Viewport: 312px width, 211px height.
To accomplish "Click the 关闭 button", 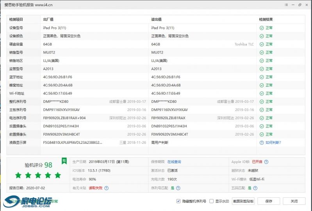I will [x=294, y=201].
